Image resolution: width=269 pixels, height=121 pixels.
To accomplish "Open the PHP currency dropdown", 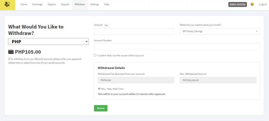I will [x=48, y=42].
